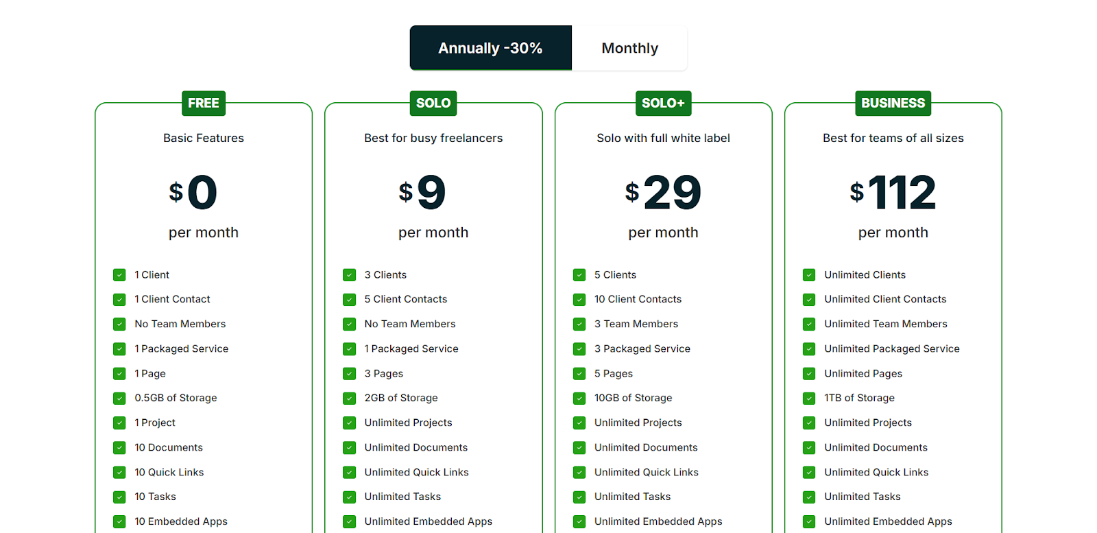Click the $29 price in SOLO+ card
This screenshot has height=533, width=1097.
click(x=663, y=193)
